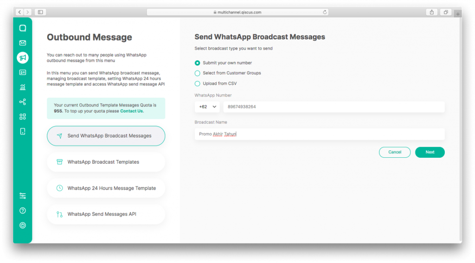475x263 pixels.
Task: Click the Broadcast Name input field
Action: point(320,134)
